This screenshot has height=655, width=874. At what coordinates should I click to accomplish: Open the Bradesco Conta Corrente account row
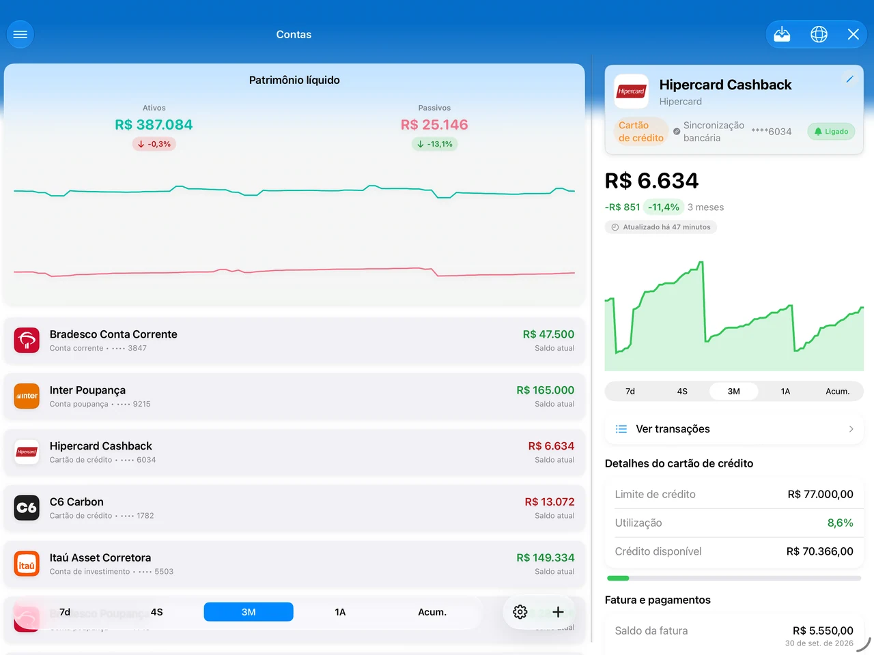(294, 340)
